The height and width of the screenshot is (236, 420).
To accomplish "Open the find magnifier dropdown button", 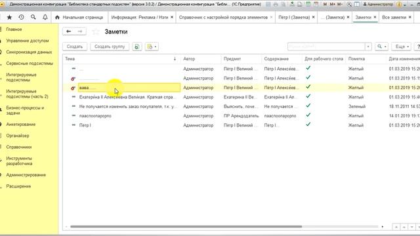I will pyautogui.click(x=382, y=47).
